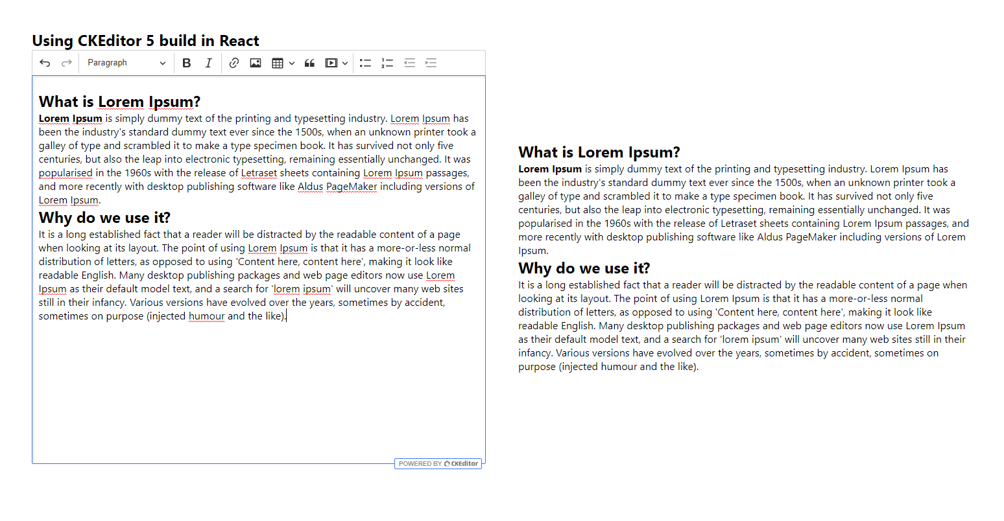This screenshot has width=1004, height=521.
Task: Toggle Italic formatting
Action: tap(208, 63)
